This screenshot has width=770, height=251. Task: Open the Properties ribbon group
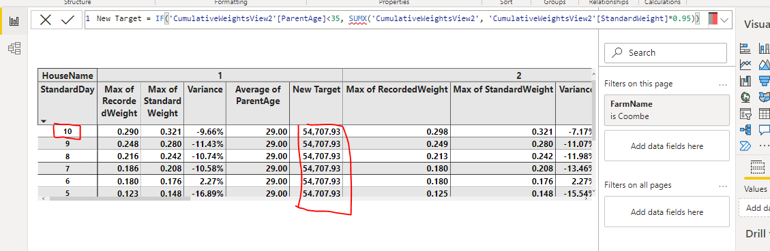pos(394,3)
